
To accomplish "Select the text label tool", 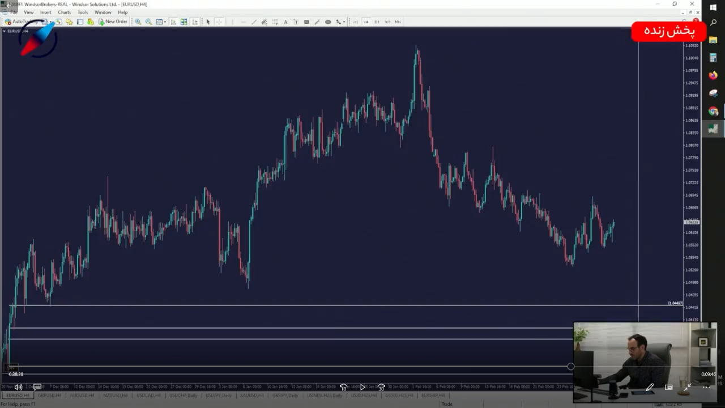I will pos(296,22).
